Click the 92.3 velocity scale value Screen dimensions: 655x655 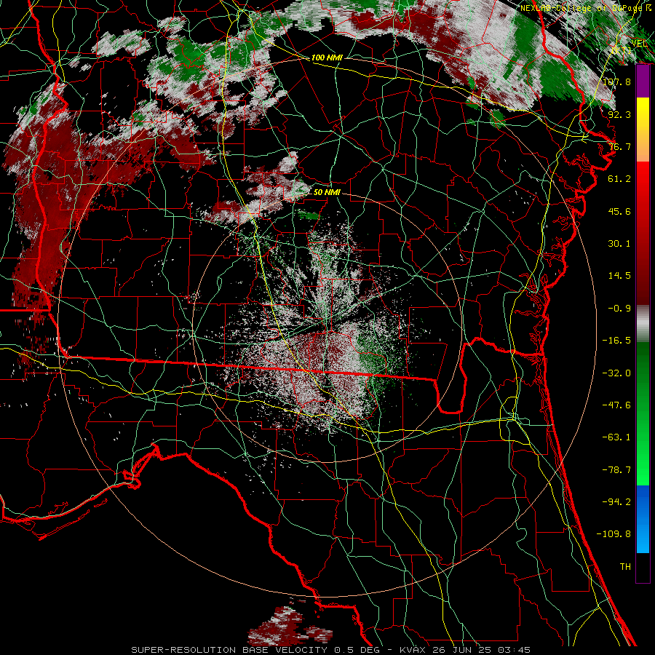coord(619,114)
